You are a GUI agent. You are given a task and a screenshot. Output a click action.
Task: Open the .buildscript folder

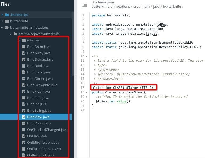pyautogui.click(x=19, y=15)
